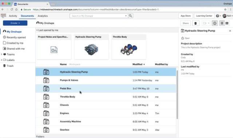233x138 pixels.
Task: Click the documents list scrollbar
Action: 177,95
